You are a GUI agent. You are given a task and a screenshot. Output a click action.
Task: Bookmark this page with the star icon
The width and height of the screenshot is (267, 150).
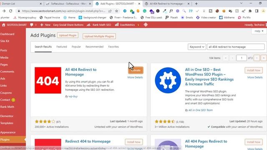coord(116,11)
